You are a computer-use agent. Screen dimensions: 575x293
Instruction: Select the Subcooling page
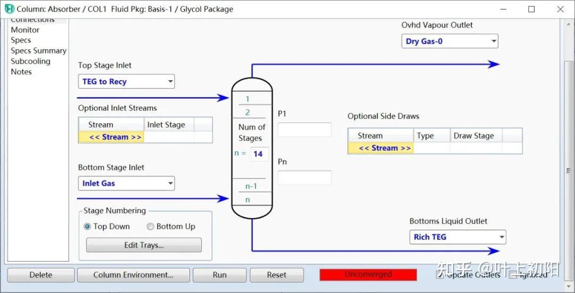point(30,61)
